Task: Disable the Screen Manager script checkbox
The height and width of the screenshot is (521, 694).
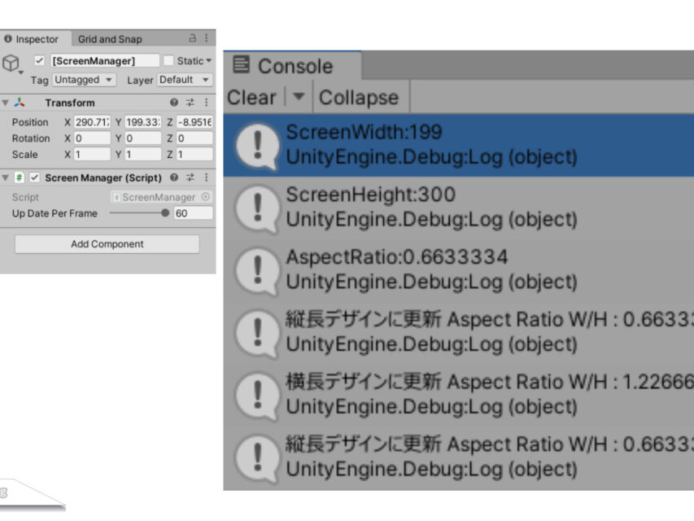Action: [34, 177]
